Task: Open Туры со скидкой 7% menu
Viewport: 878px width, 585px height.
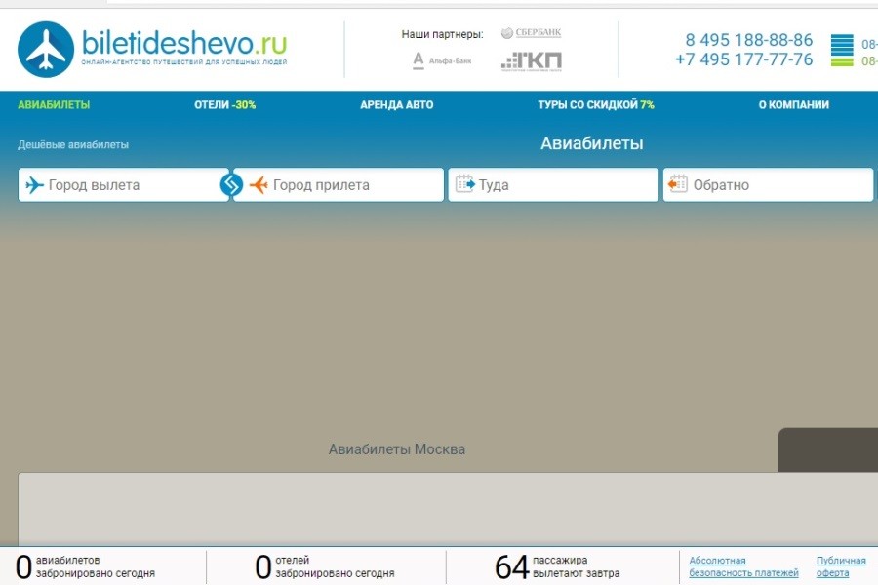Action: pos(595,105)
